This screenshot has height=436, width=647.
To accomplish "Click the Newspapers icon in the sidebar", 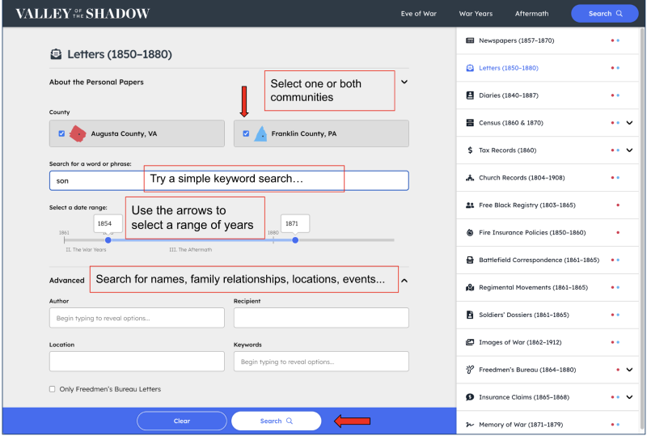I will pos(470,40).
